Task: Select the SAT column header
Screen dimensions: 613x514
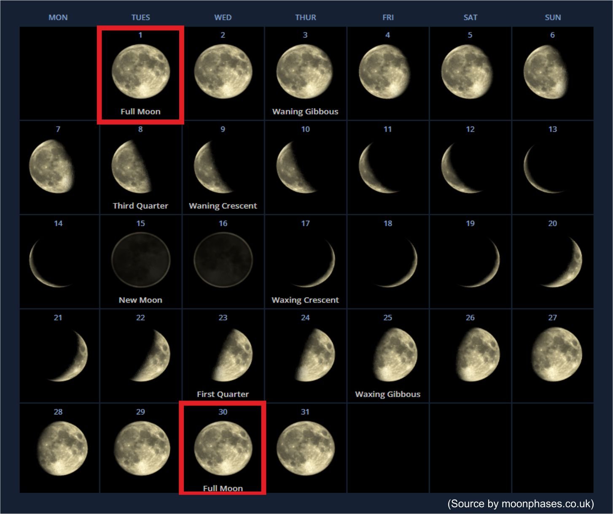Action: coord(471,17)
